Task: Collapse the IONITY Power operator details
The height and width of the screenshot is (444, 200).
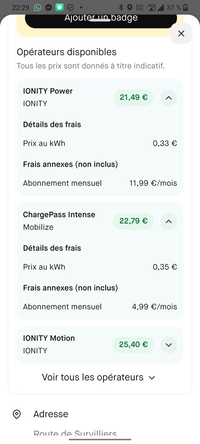Action: tap(169, 98)
